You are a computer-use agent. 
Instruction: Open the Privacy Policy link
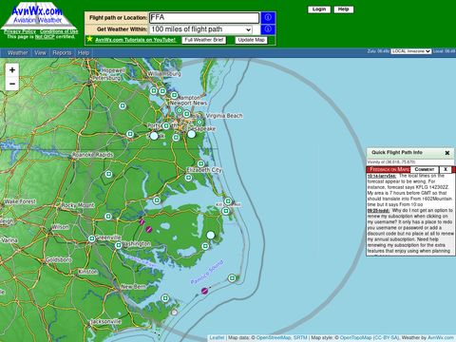pos(20,31)
